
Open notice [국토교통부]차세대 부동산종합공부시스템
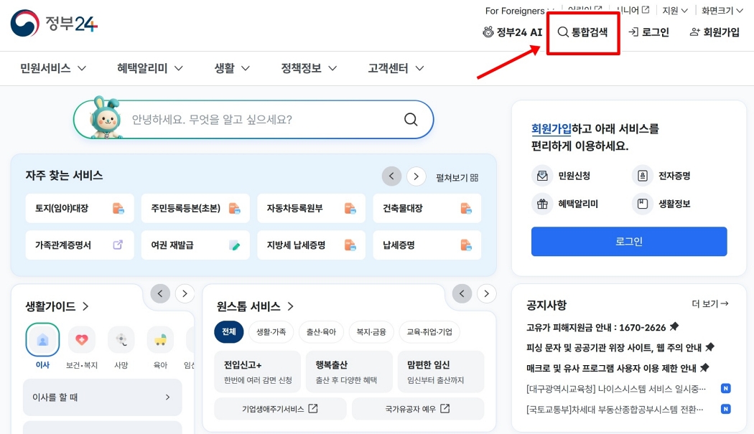[615, 409]
